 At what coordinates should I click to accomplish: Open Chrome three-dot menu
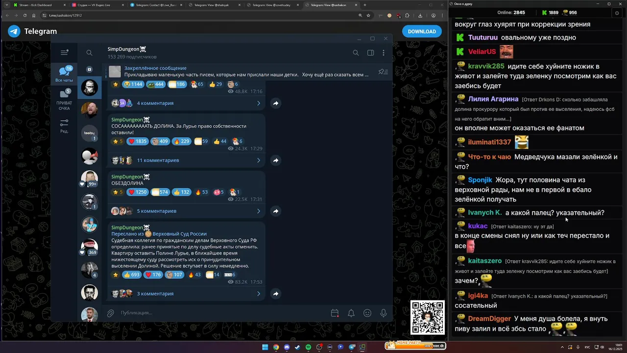pos(442,15)
